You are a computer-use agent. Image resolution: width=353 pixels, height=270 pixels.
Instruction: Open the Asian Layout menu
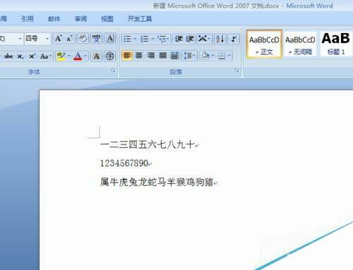tap(204, 39)
